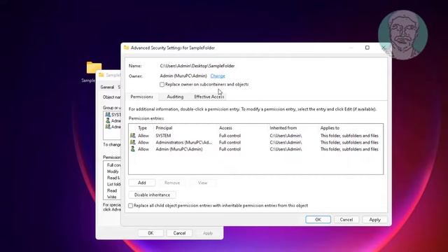Screen dimensions: 448x252
Task: Sort by the Access column header
Action: tap(225, 128)
